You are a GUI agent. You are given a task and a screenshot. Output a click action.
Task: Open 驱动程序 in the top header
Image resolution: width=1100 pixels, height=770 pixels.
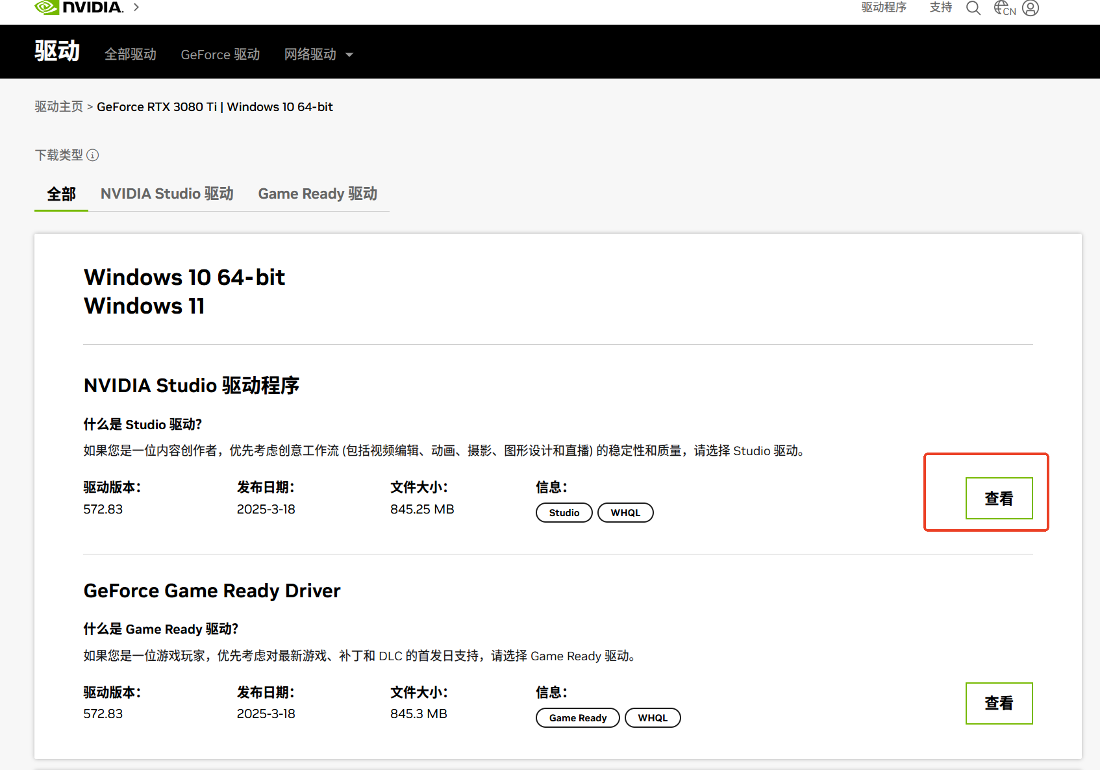pos(884,7)
